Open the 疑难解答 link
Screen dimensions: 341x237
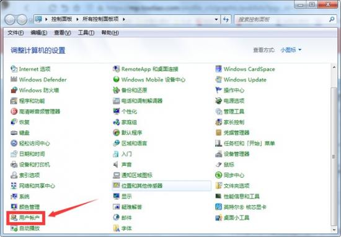click(131, 207)
